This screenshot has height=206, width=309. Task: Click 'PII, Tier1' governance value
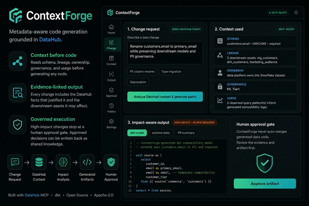pyautogui.click(x=233, y=89)
